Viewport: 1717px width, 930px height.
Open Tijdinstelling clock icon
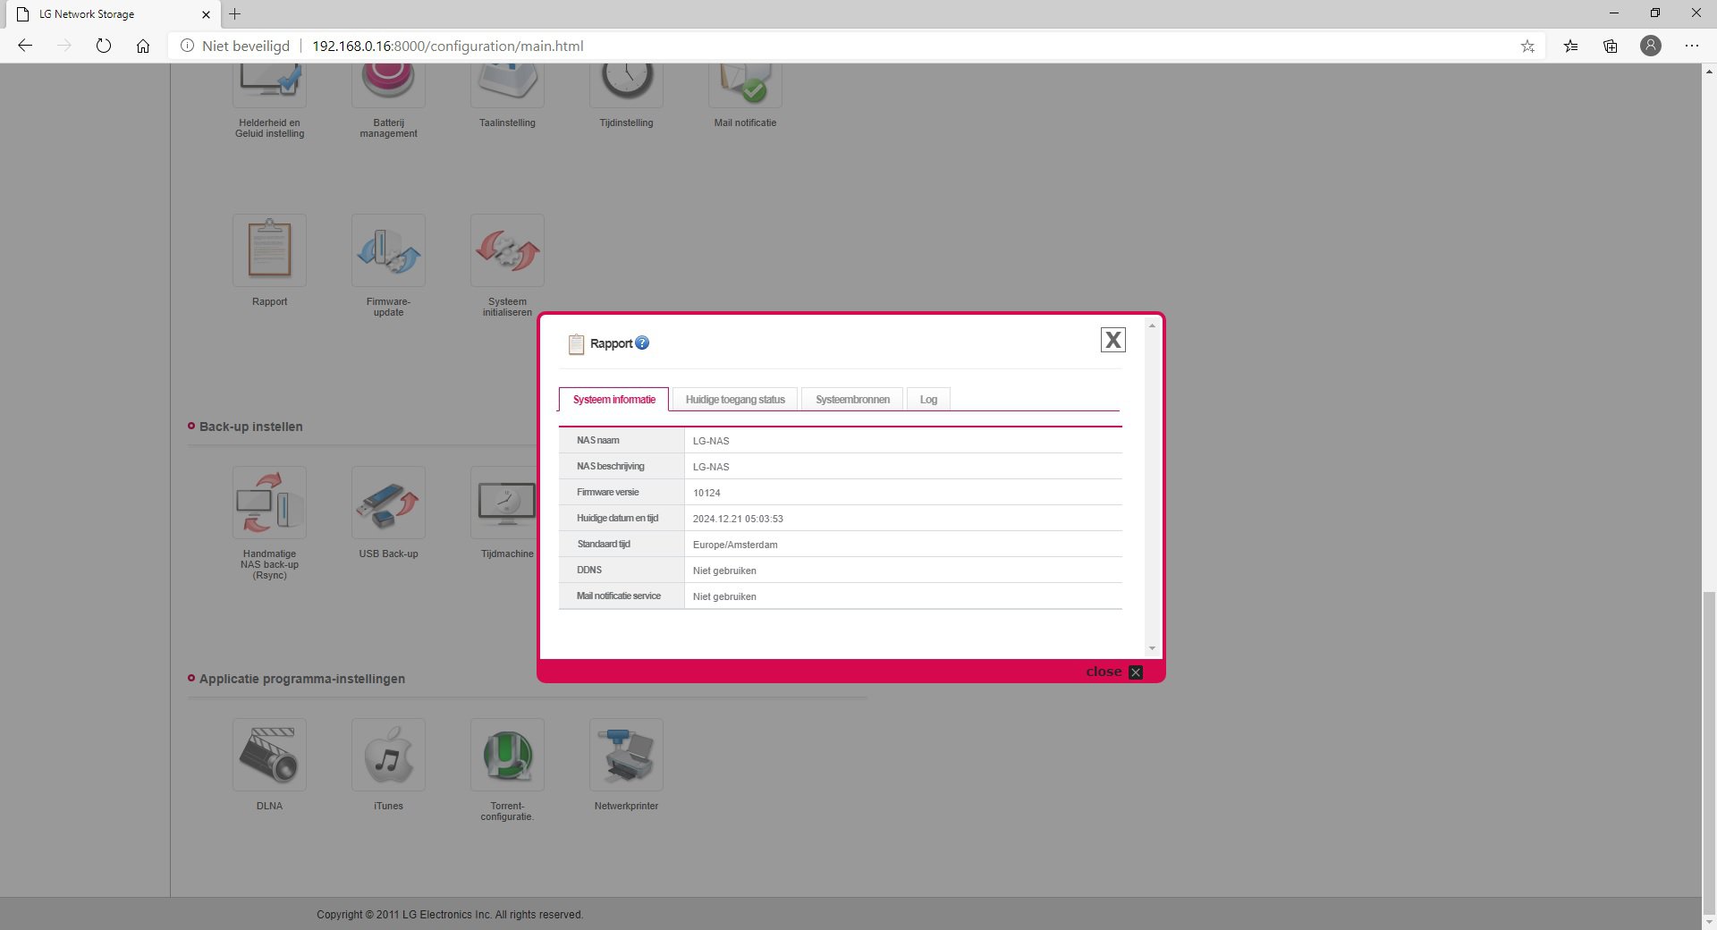click(x=626, y=85)
